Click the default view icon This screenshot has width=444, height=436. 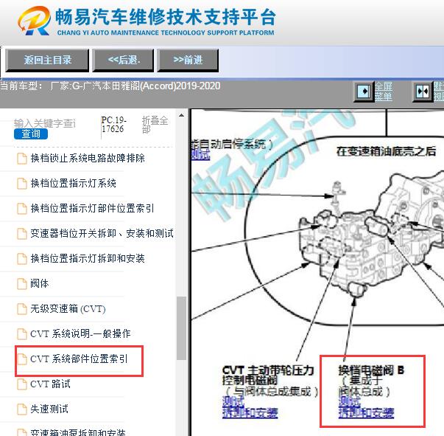coord(423,91)
